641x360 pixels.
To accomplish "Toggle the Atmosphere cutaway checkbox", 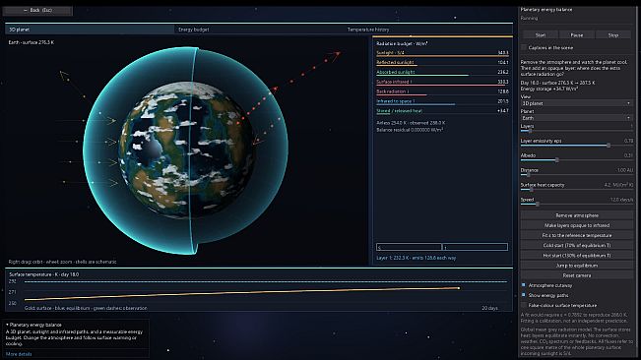I will 523,285.
